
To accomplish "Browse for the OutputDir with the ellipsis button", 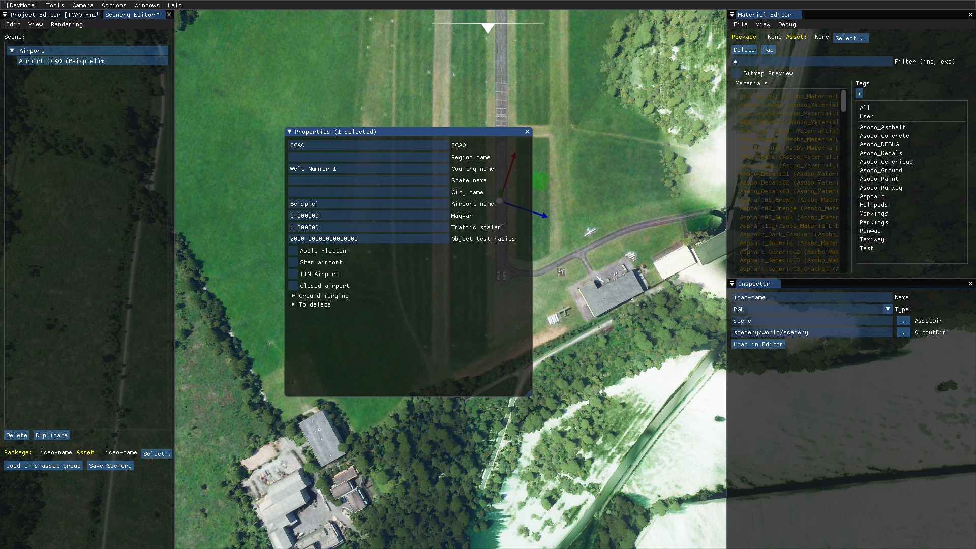I will 903,332.
